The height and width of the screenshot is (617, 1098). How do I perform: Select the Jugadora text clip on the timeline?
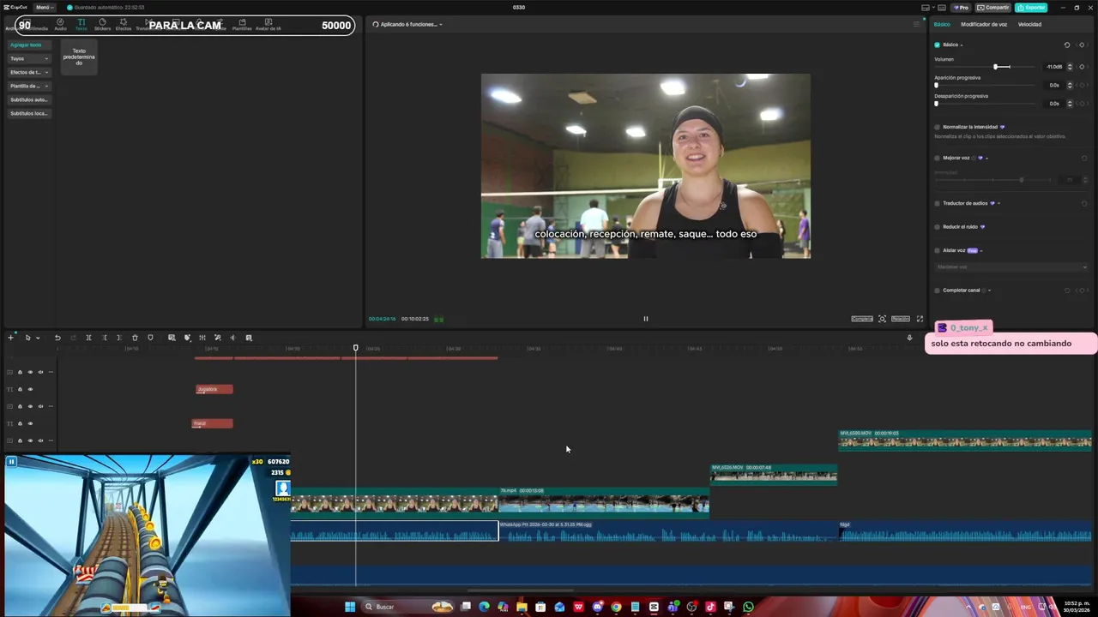(214, 389)
